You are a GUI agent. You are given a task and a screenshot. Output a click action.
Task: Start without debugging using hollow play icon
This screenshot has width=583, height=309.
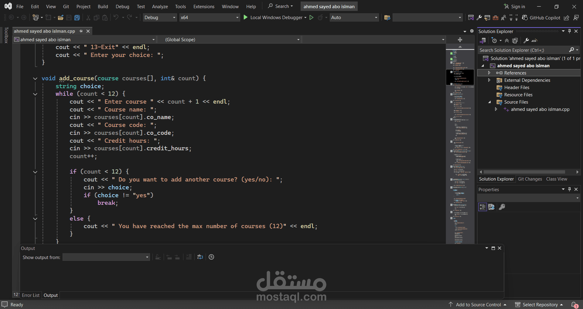(312, 18)
